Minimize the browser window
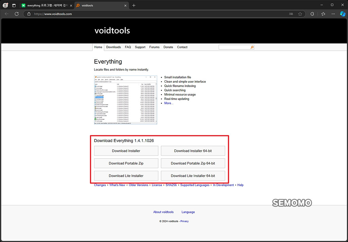 click(x=322, y=5)
